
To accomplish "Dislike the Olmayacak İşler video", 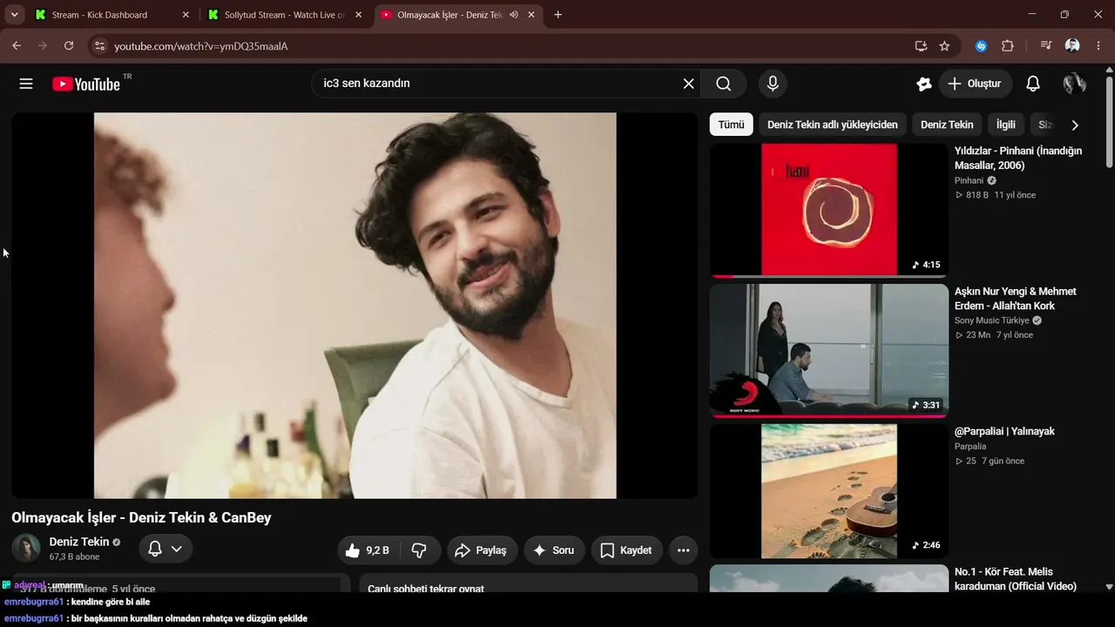I will [419, 550].
